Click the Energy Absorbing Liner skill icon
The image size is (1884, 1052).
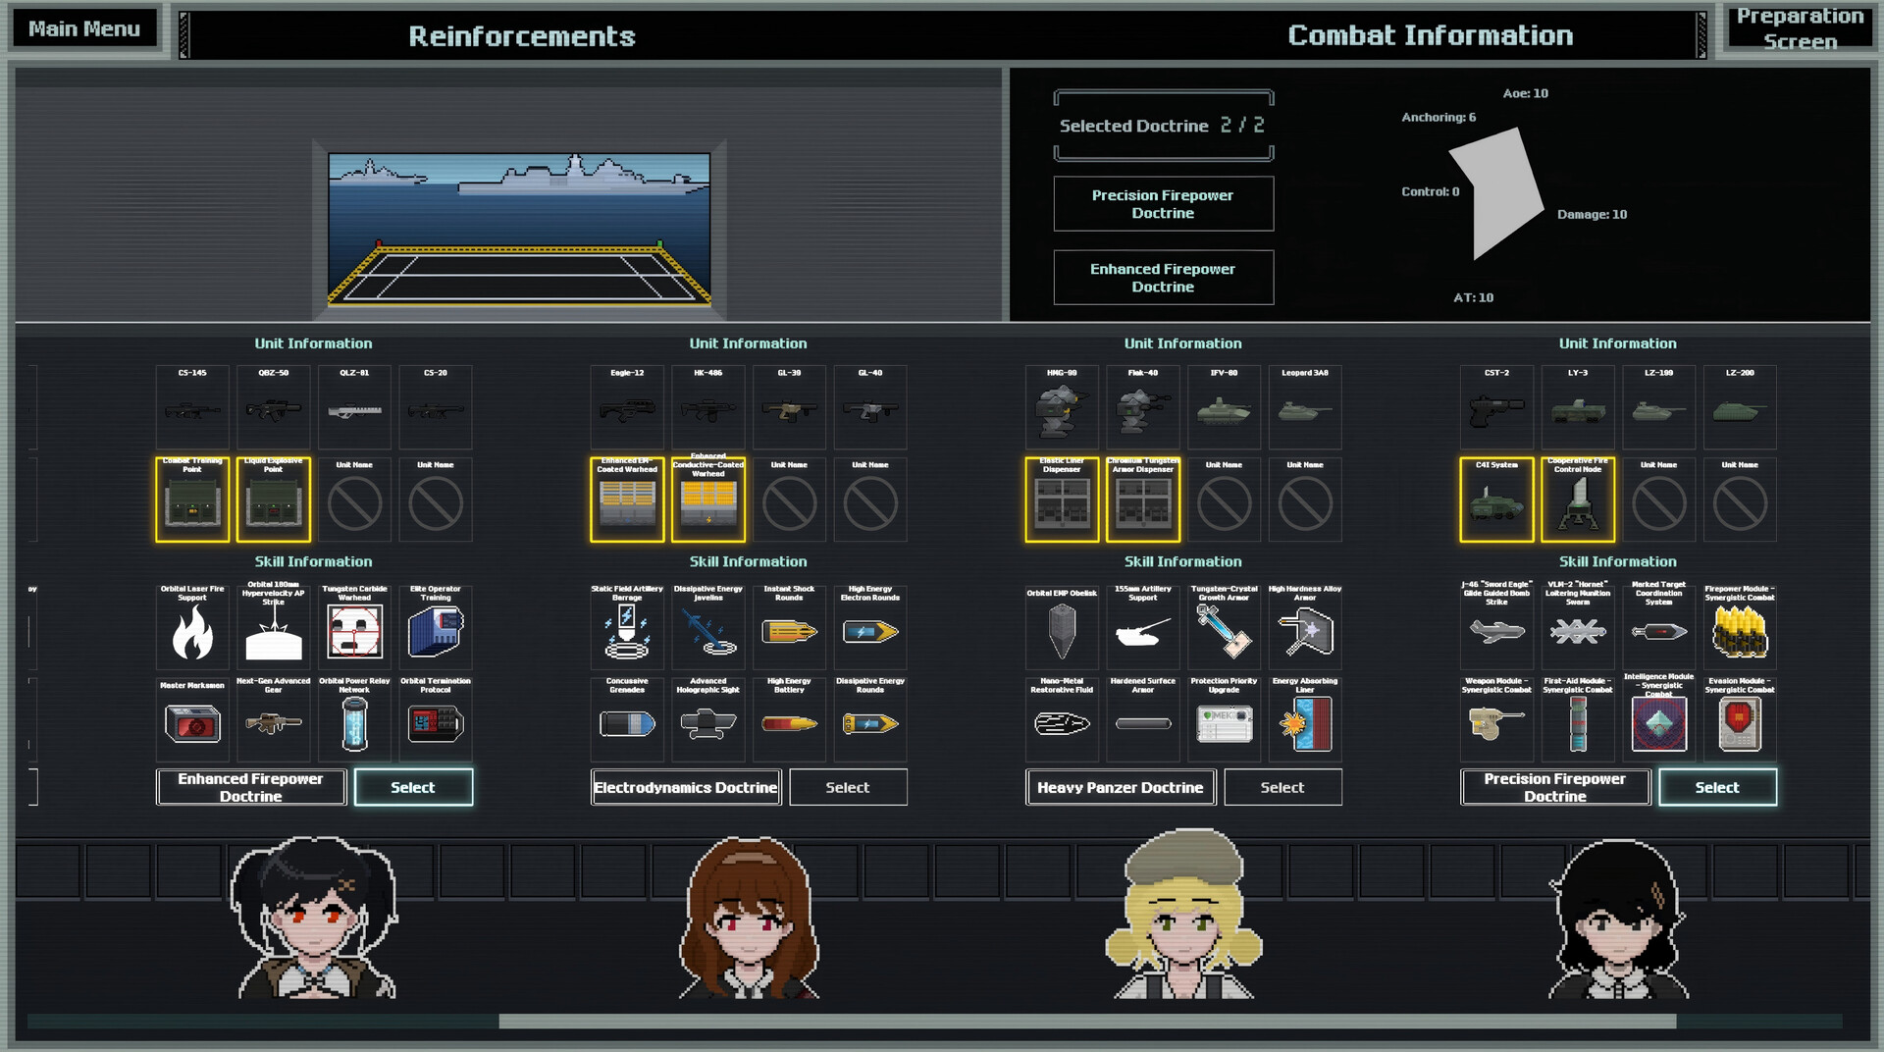(1305, 721)
